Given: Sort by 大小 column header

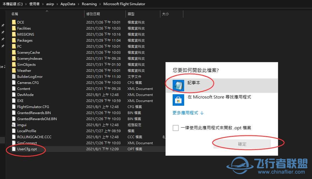Looking at the screenshot, I should coord(165,14).
